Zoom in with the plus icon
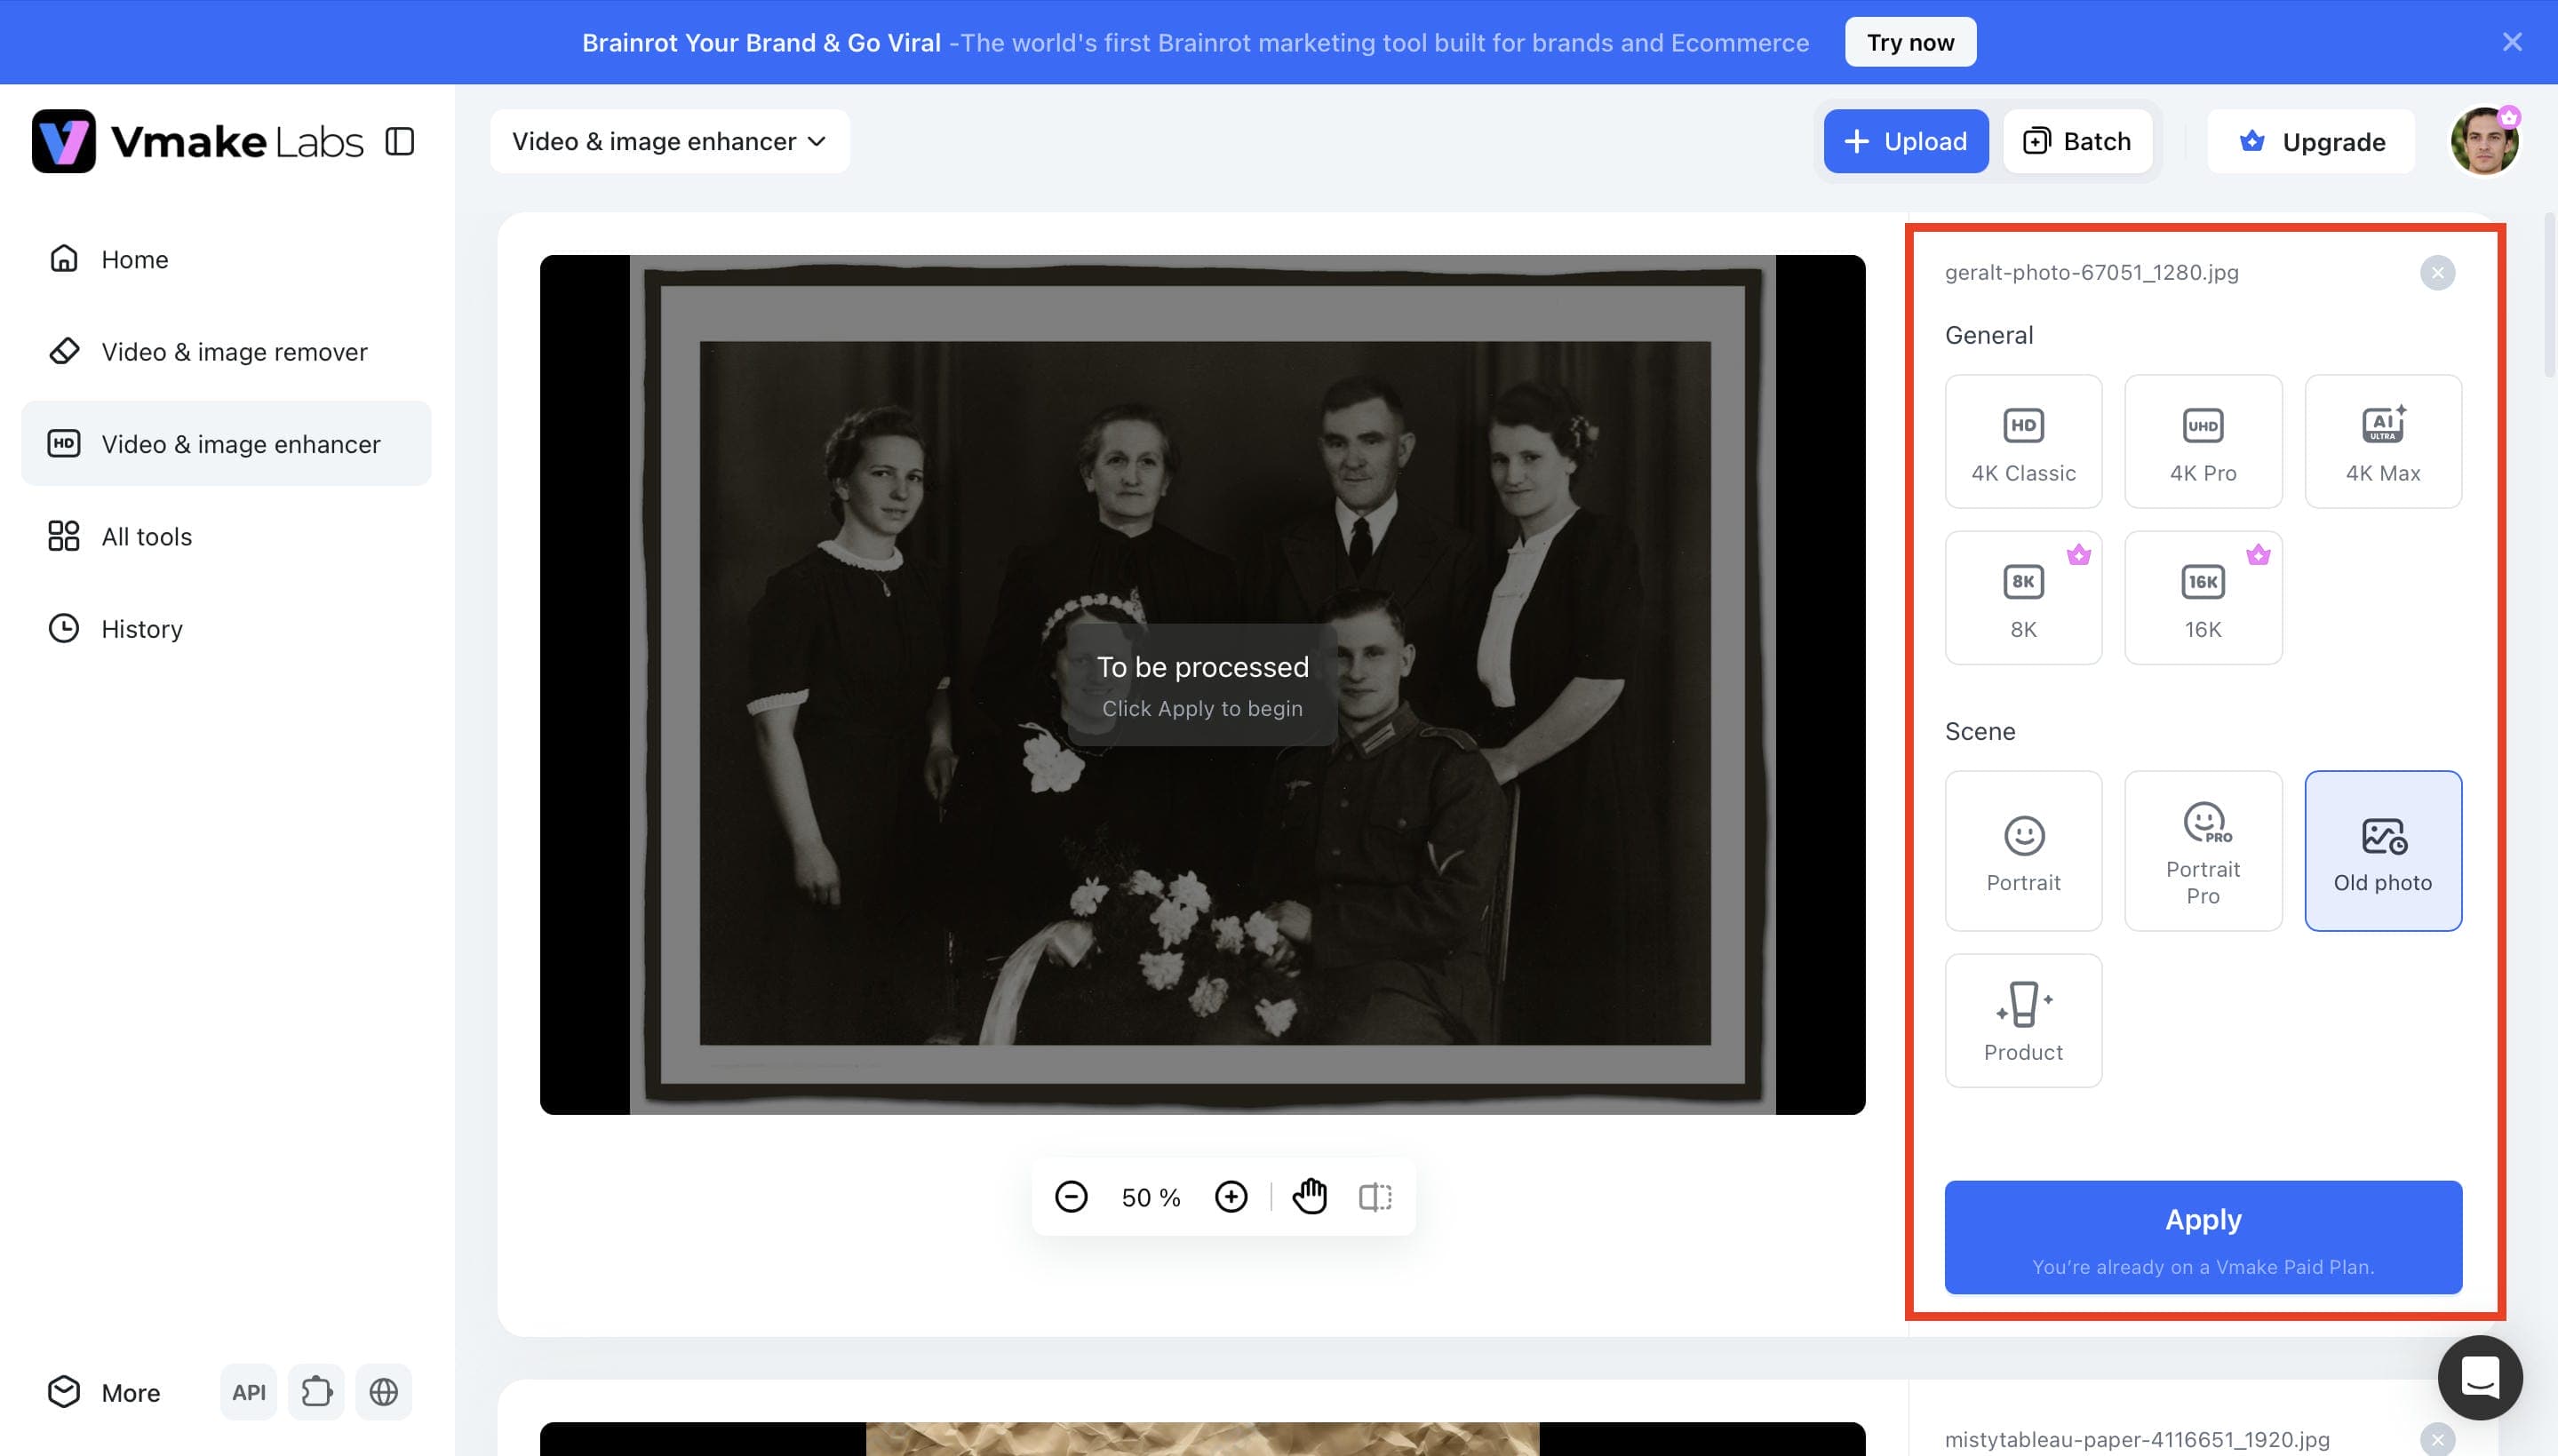 [1231, 1197]
